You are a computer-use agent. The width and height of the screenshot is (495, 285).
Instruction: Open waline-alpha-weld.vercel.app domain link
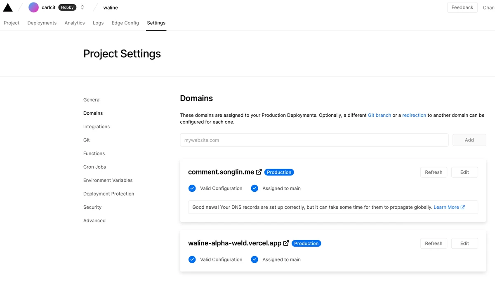point(235,243)
